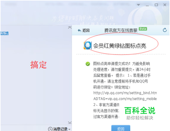Click the chat scroll up arrow
The height and width of the screenshot is (131, 170).
[70, 27]
